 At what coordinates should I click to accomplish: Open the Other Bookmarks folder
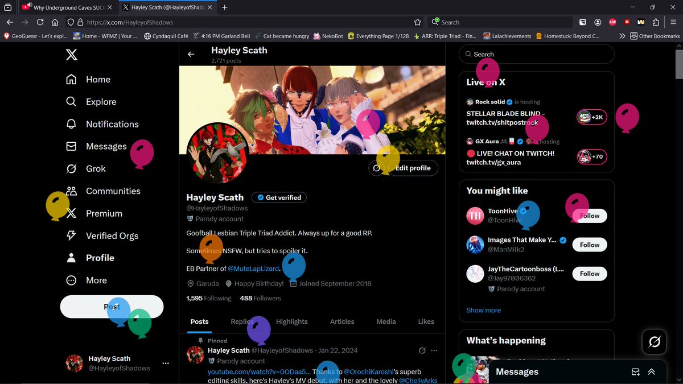(655, 36)
